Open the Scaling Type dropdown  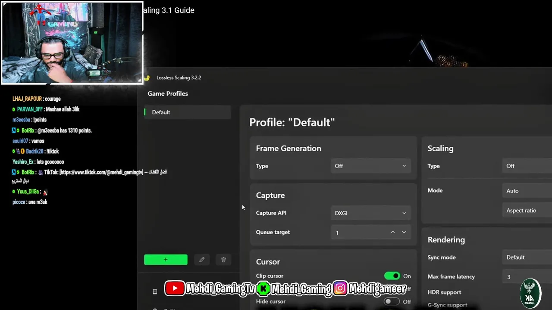(527, 166)
